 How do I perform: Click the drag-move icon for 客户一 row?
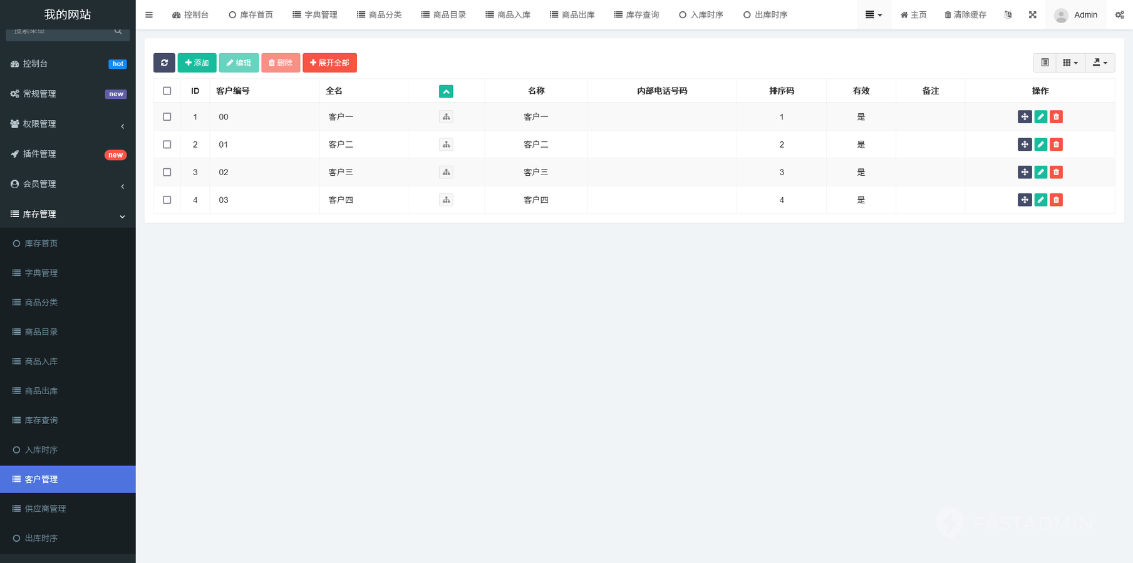[1025, 117]
